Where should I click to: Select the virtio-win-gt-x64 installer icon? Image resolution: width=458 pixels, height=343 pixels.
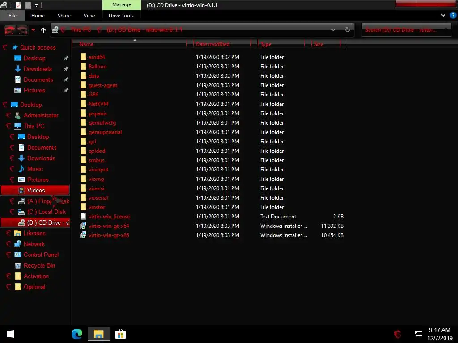tap(83, 226)
